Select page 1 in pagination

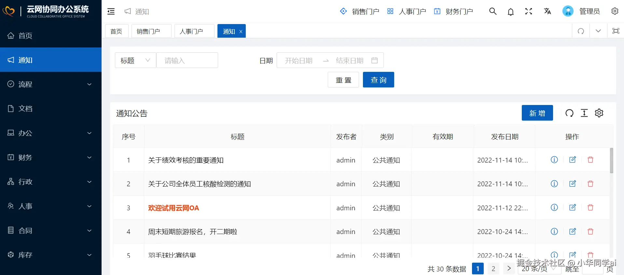478,268
